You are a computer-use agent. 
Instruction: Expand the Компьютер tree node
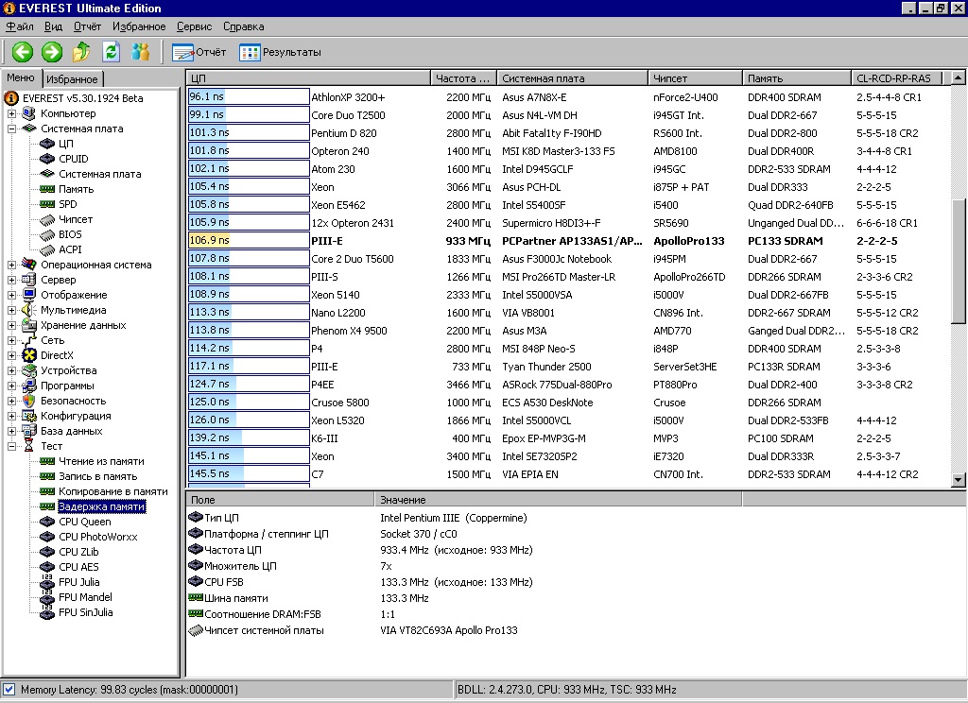(11, 113)
